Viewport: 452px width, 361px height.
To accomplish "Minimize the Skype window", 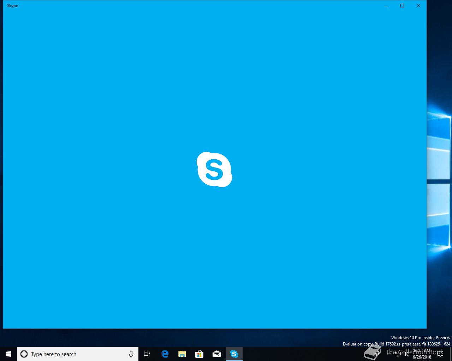I will 386,6.
